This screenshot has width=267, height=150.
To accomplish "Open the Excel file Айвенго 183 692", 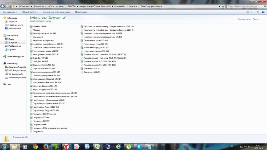I will 38,26.
